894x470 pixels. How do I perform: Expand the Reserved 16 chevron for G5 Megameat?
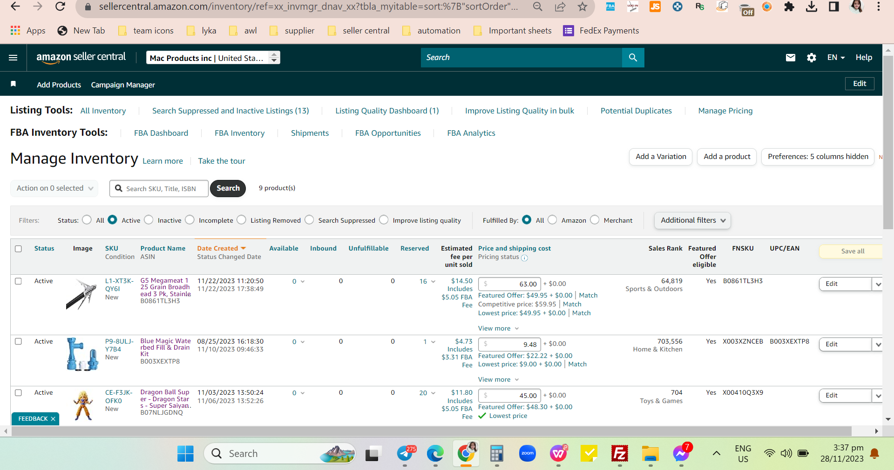(x=433, y=282)
